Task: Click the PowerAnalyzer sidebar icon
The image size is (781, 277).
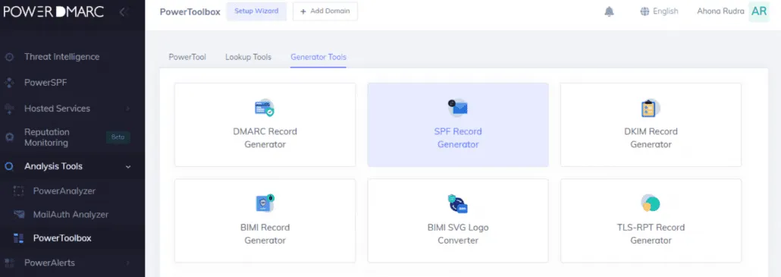Action: [18, 190]
